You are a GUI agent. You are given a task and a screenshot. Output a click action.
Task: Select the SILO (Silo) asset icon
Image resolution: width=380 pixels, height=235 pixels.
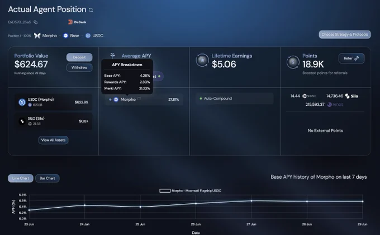[x=22, y=121]
